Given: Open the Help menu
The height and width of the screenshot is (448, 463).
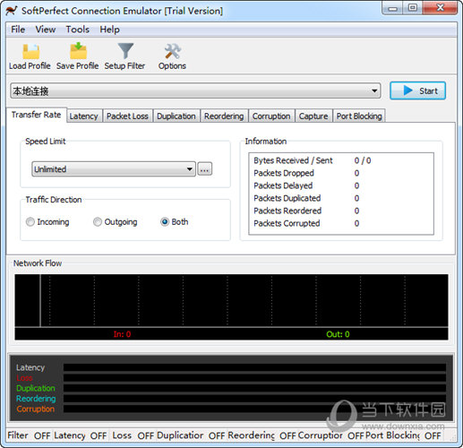Looking at the screenshot, I should (x=109, y=30).
